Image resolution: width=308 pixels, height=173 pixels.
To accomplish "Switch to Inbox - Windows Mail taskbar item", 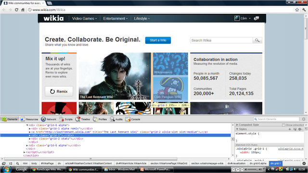I will tap(120, 170).
